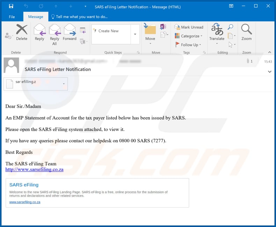Click Reply All
The height and width of the screenshot is (227, 276).
tap(55, 35)
